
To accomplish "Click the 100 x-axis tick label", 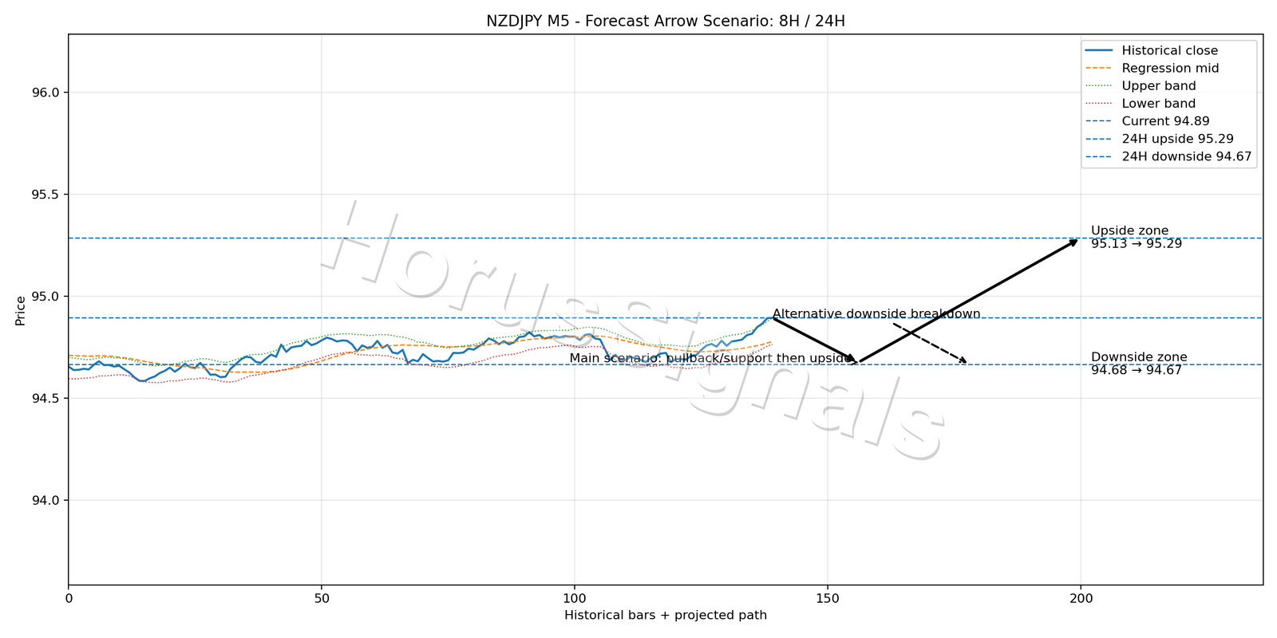I will (575, 597).
